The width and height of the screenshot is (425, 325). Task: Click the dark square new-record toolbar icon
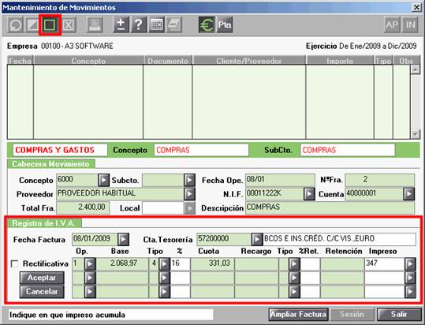click(x=50, y=25)
